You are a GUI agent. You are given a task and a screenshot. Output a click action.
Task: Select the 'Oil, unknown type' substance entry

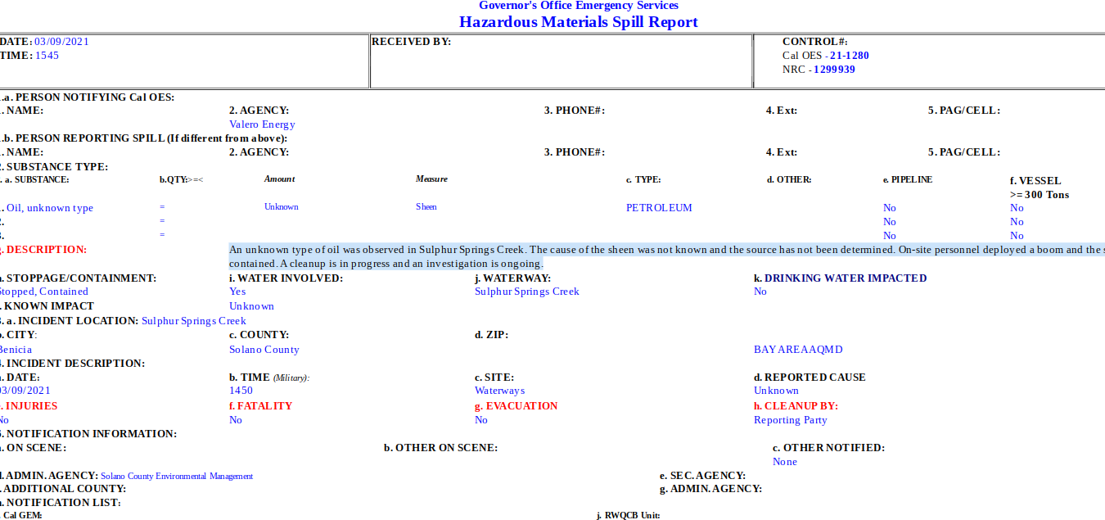click(x=50, y=208)
